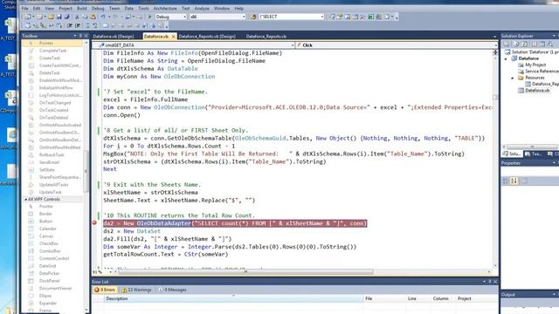Click the Save All icon
The width and height of the screenshot is (559, 314).
point(66,17)
